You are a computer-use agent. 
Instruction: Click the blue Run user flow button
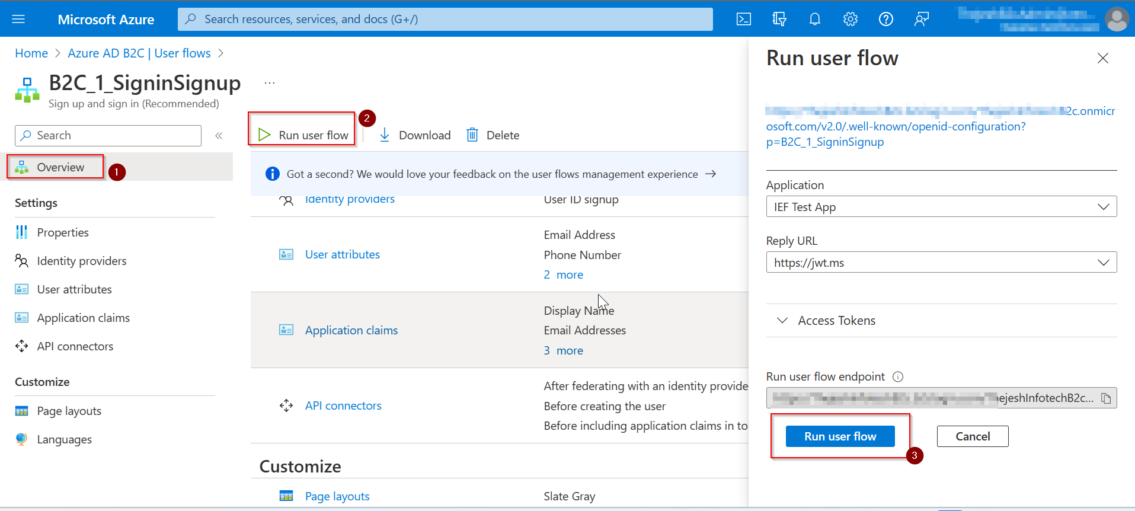[840, 436]
